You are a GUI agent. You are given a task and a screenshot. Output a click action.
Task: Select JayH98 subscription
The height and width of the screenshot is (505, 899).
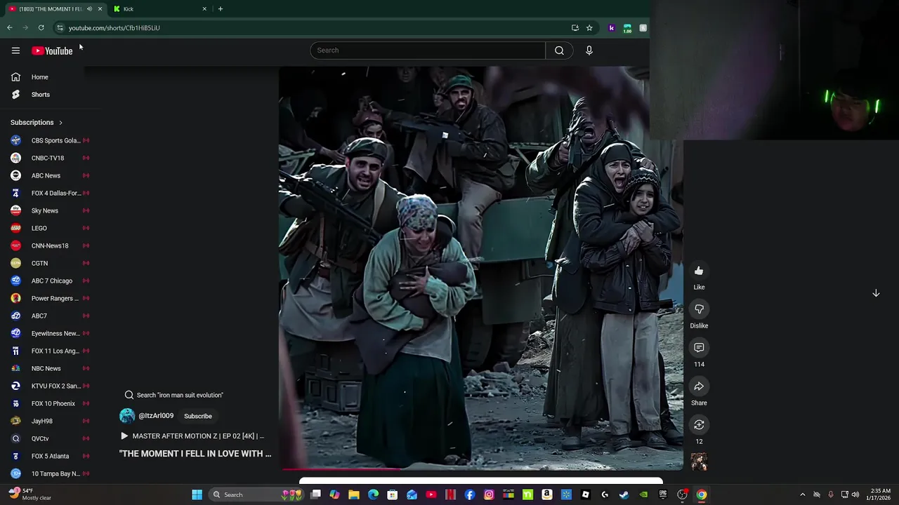(49, 421)
